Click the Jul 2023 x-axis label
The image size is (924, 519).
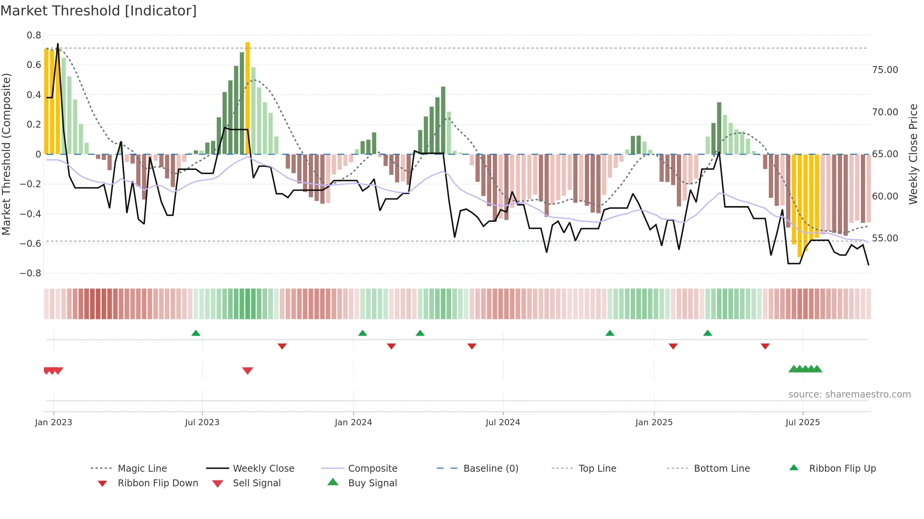[202, 422]
